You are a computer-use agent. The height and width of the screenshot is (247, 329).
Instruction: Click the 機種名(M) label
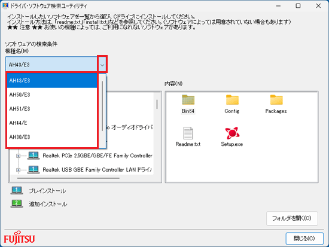point(17,51)
